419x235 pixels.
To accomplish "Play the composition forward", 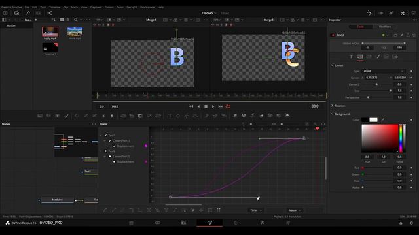I will [x=213, y=106].
